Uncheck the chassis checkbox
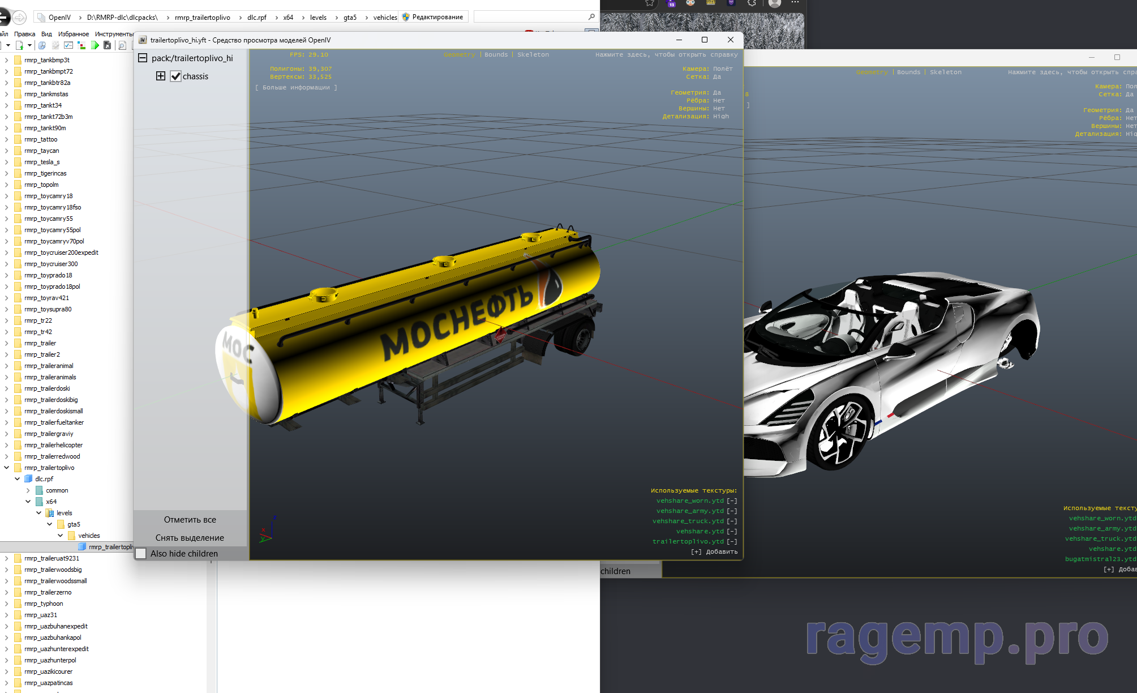The width and height of the screenshot is (1137, 693). (x=176, y=76)
